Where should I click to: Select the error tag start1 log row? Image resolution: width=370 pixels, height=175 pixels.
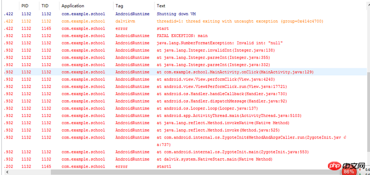pyautogui.click(x=185, y=167)
